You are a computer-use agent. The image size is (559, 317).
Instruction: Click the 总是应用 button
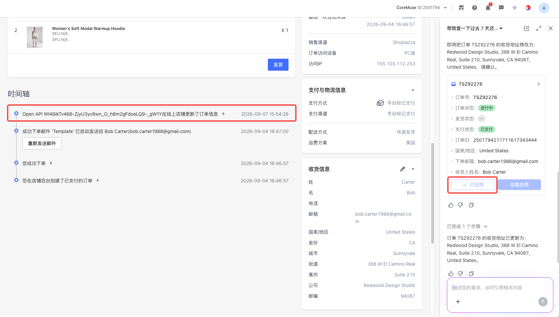[x=519, y=185]
